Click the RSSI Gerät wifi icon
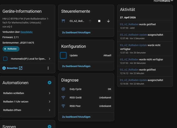The width and height of the screenshot is (177, 128). pos(63,97)
